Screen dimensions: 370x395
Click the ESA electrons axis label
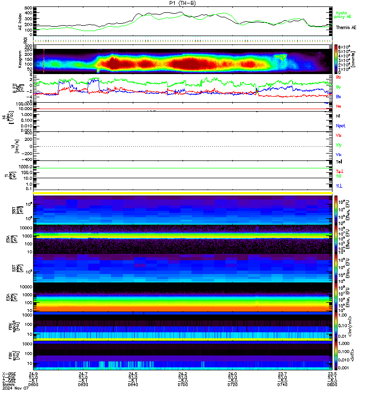11,298
